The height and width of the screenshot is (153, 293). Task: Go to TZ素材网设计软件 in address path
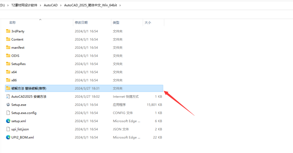(x=24, y=5)
